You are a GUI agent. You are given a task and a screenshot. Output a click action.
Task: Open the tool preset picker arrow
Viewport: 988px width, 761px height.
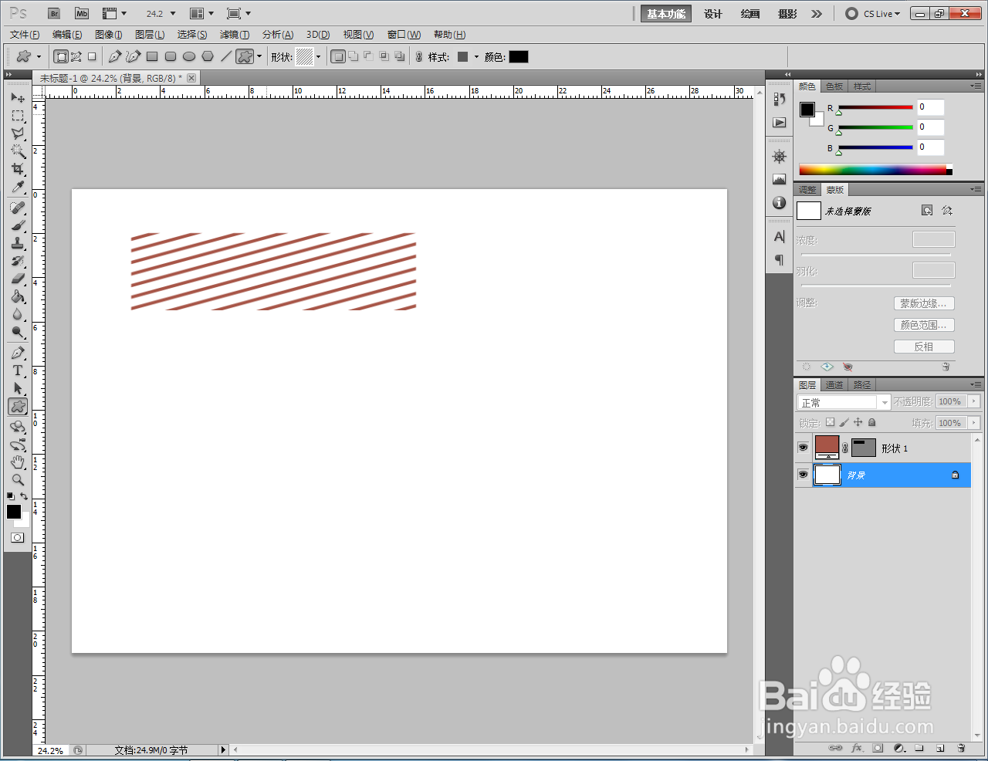coord(39,56)
